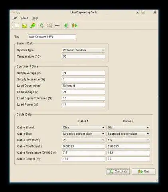The image size is (168, 192).
Task: Click the 'Tag' label
Action: (x=17, y=37)
